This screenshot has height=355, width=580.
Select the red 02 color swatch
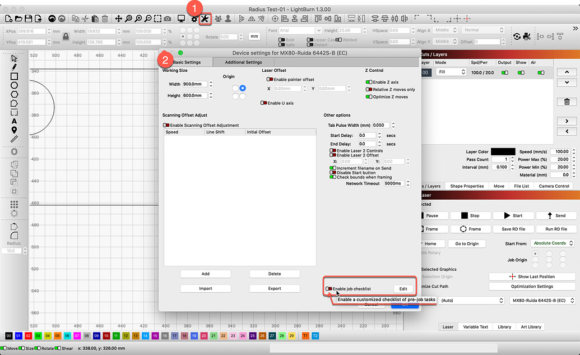pos(27,335)
